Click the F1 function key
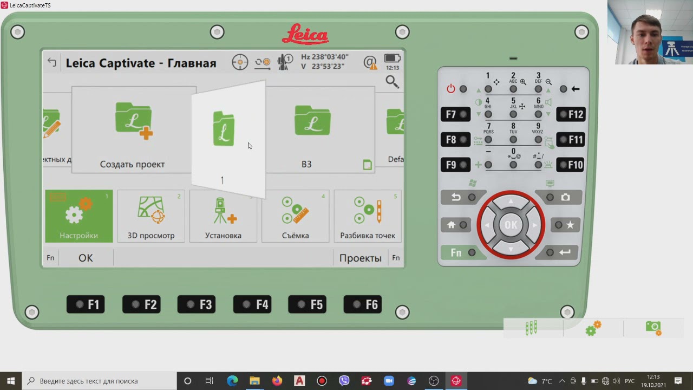The image size is (693, 390). click(x=86, y=304)
